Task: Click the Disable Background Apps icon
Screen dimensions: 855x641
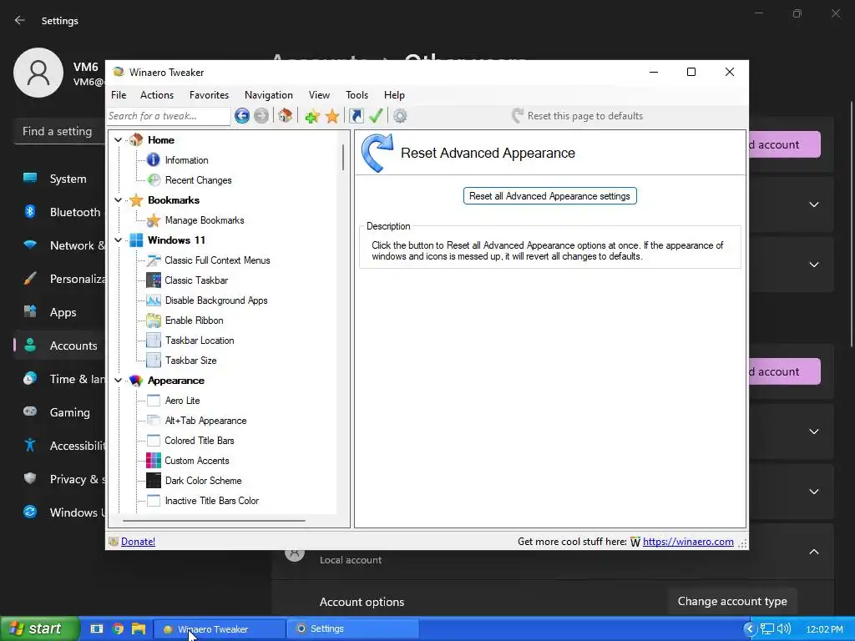Action: pyautogui.click(x=154, y=300)
